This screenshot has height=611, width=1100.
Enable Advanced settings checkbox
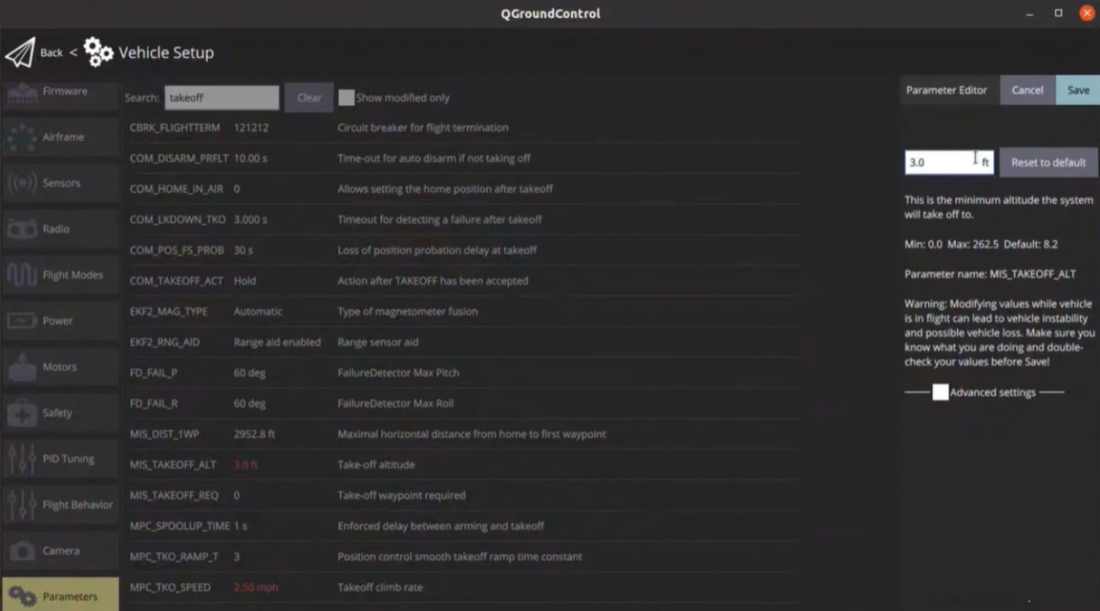[x=940, y=392]
